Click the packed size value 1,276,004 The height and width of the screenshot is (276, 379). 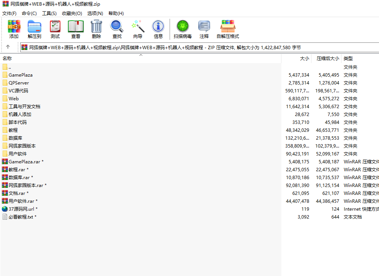tap(329, 83)
